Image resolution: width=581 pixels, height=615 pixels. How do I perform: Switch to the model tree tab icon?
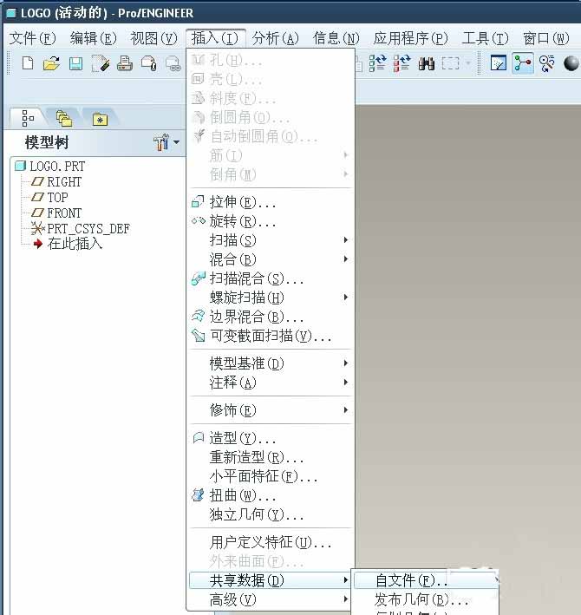(28, 118)
